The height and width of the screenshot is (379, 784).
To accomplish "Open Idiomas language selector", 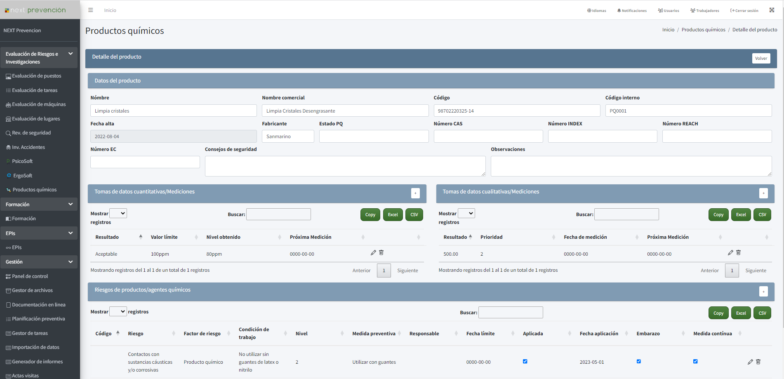I will (597, 11).
